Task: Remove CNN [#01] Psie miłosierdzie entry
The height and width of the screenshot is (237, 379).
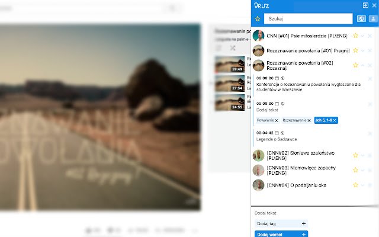Action: [x=370, y=36]
